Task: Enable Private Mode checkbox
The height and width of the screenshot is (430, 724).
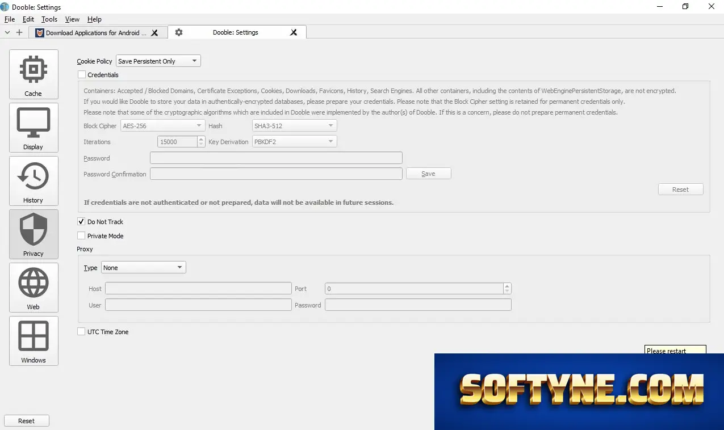Action: tap(81, 236)
